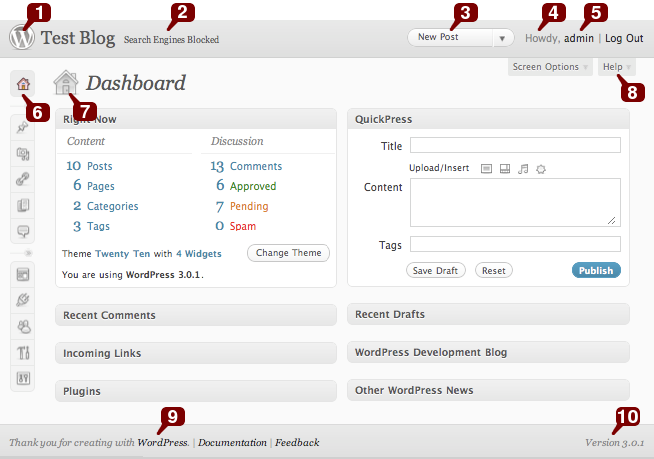Click Save Draft button
This screenshot has width=654, height=459.
436,270
